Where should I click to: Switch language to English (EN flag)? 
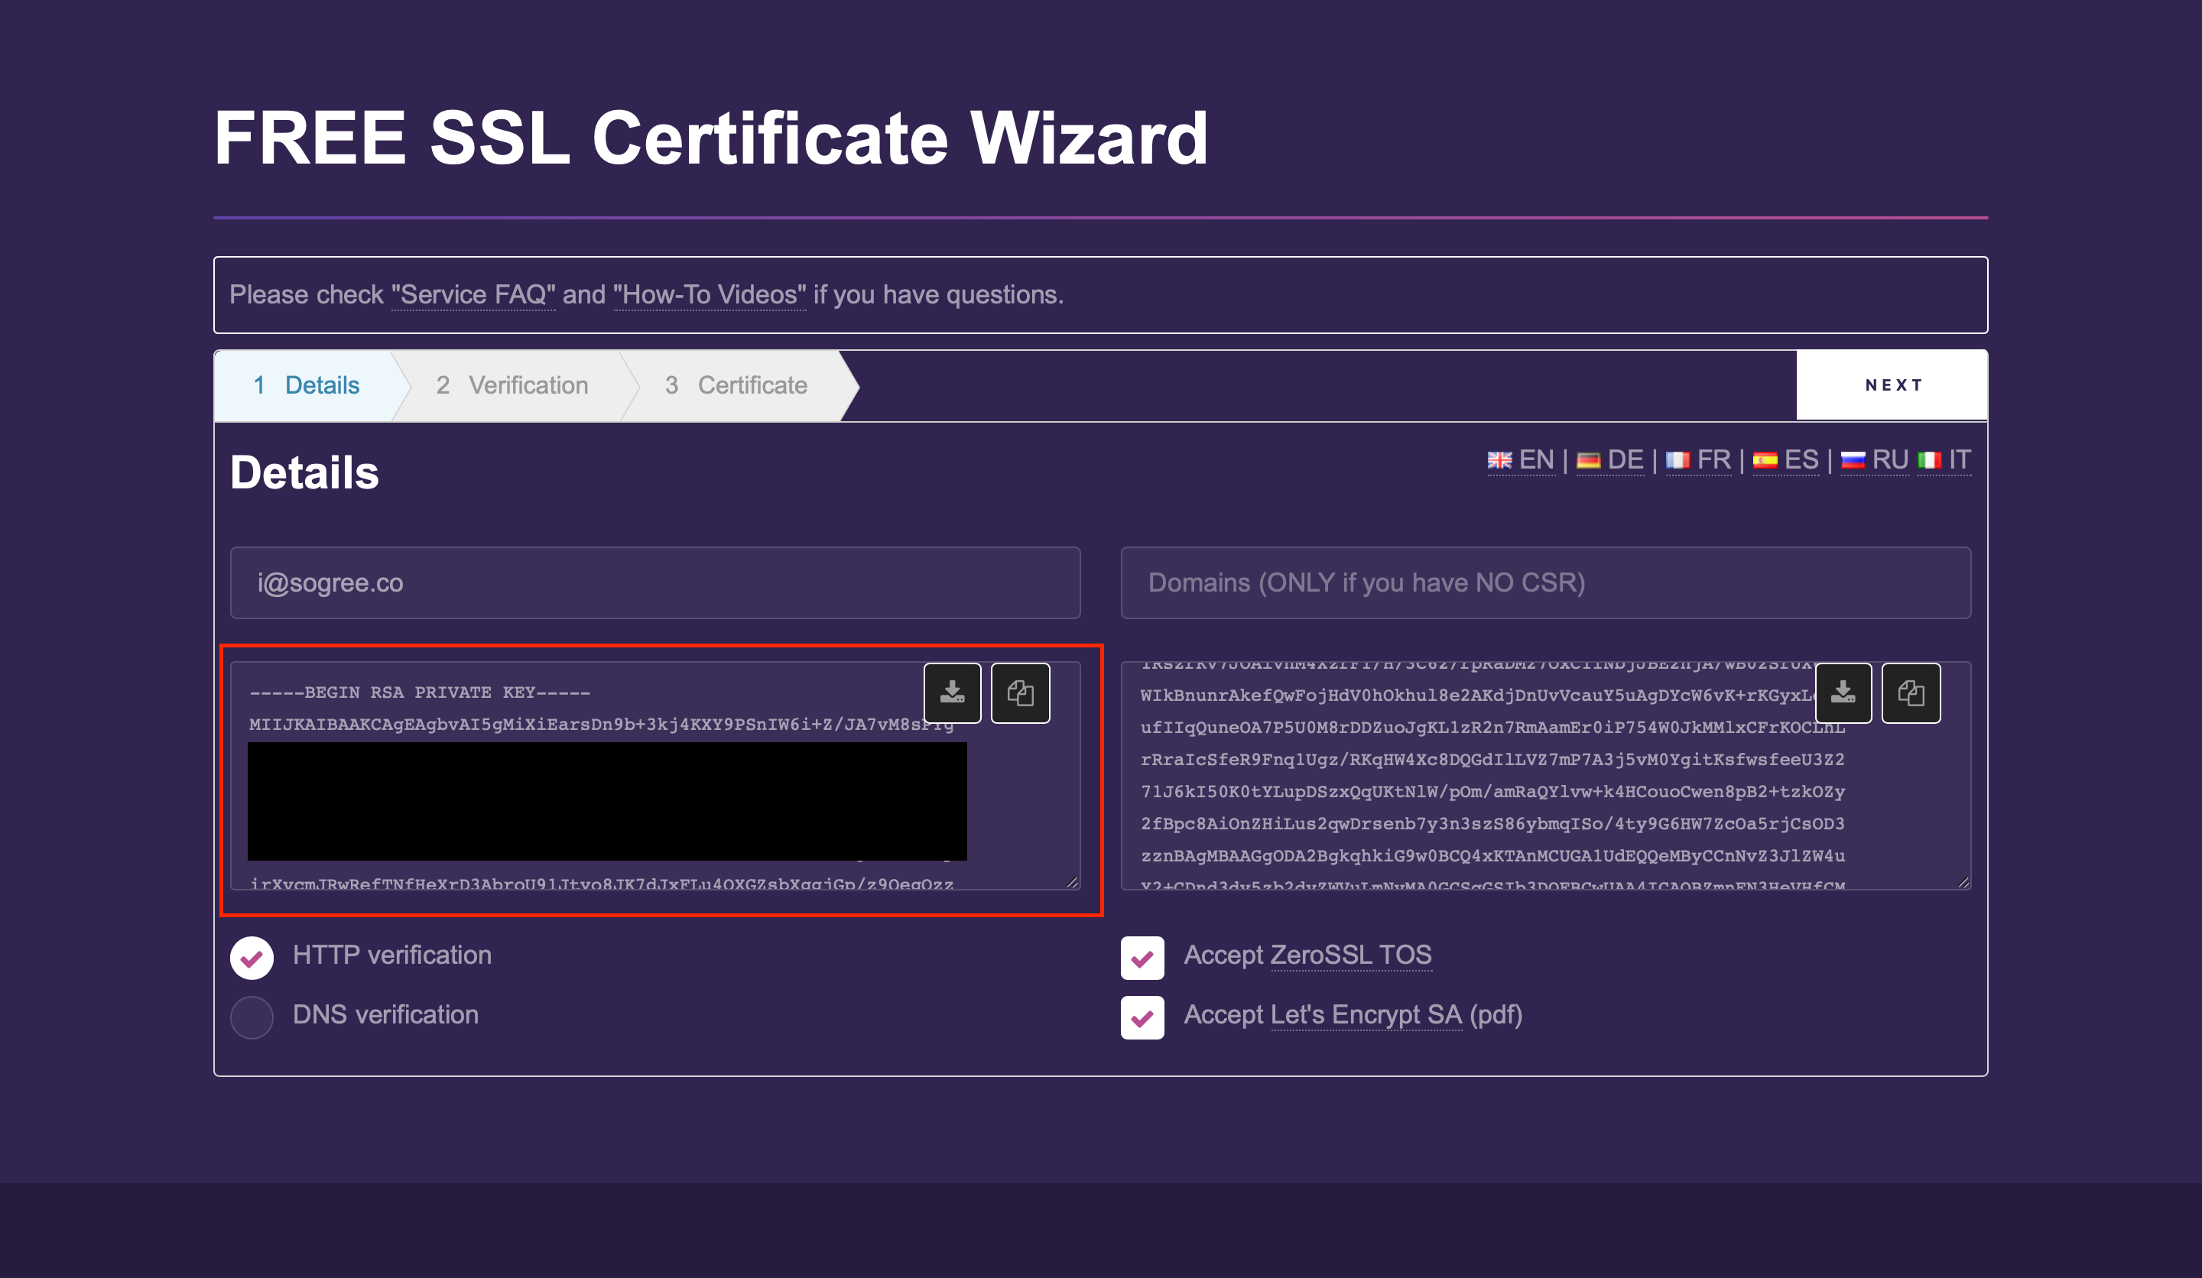[1521, 459]
